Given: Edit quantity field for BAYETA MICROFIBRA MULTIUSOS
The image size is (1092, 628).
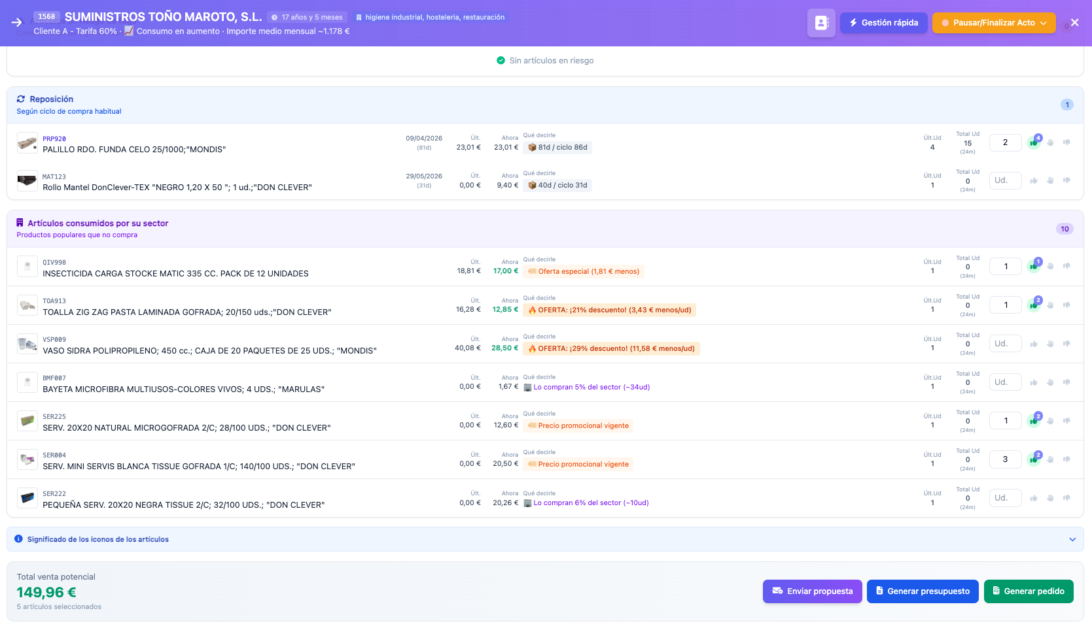Looking at the screenshot, I should (1006, 382).
